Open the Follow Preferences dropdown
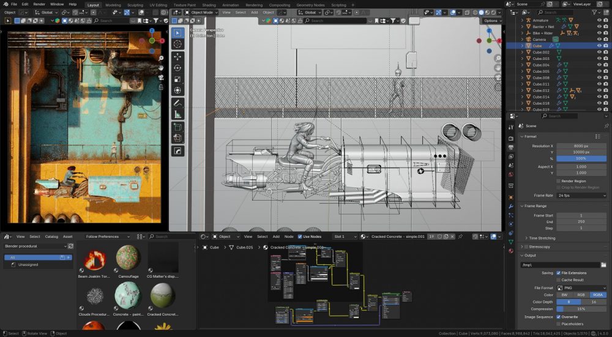 click(x=107, y=236)
